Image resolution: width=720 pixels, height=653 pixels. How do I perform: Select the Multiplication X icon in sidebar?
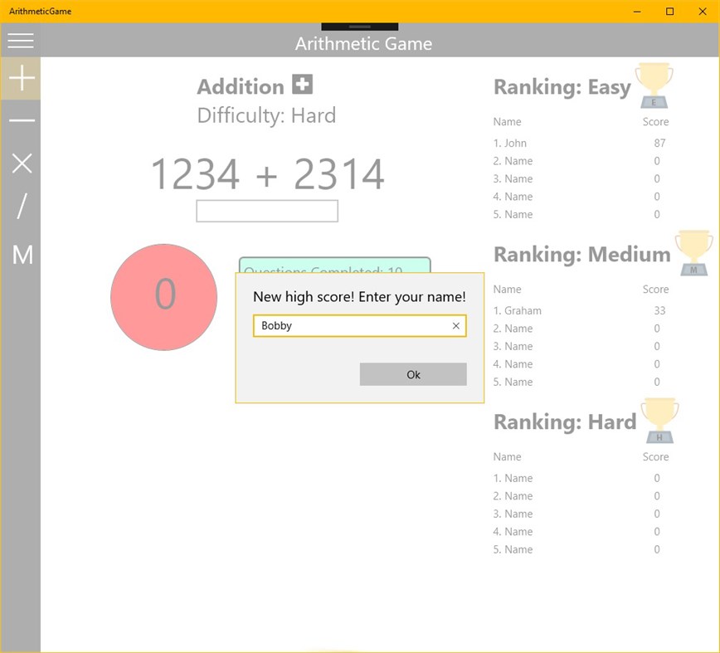(x=22, y=163)
